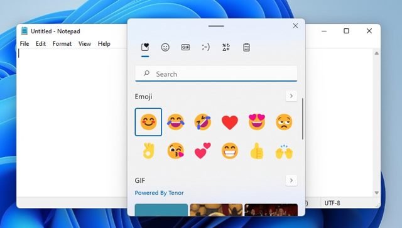This screenshot has height=228, width=402.
Task: Switch to the GIF tab
Action: click(185, 47)
